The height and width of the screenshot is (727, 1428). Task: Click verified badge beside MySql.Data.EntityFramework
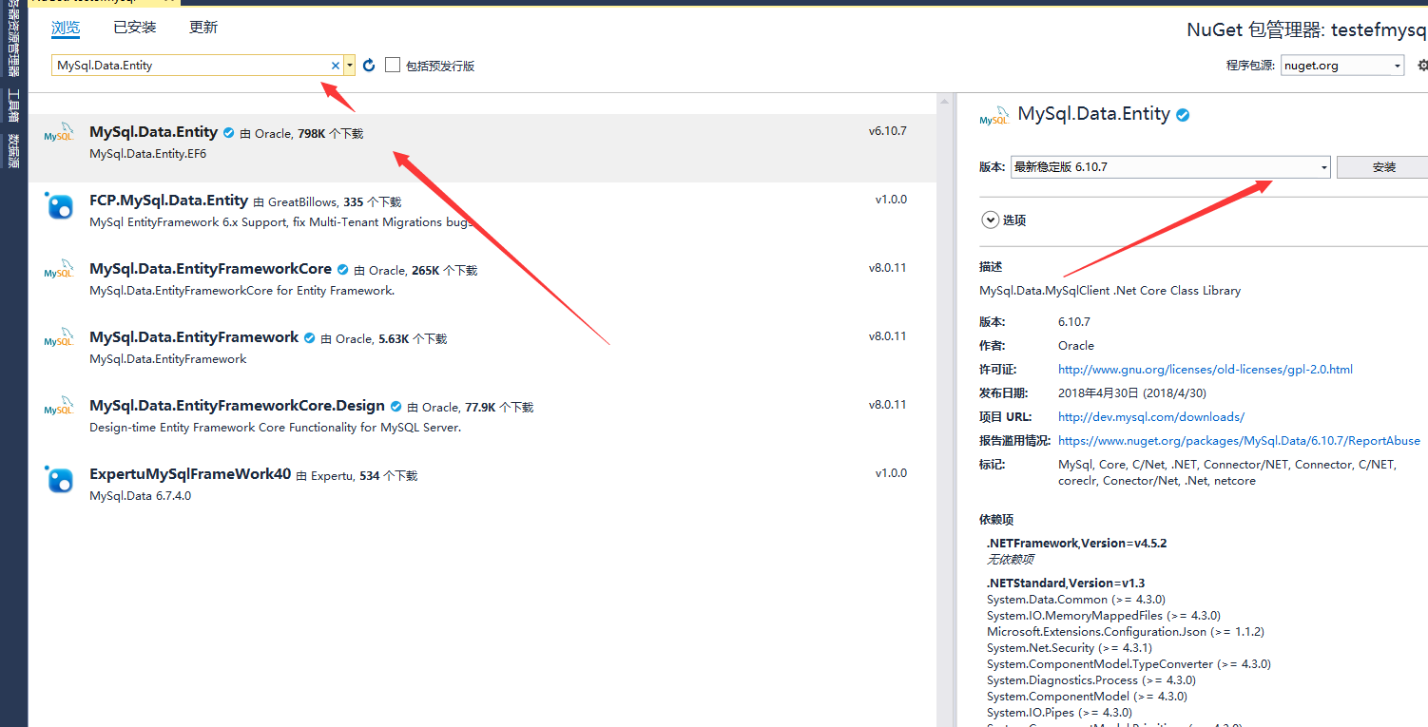point(309,338)
